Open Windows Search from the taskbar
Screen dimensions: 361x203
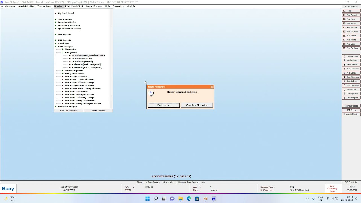[156, 199]
